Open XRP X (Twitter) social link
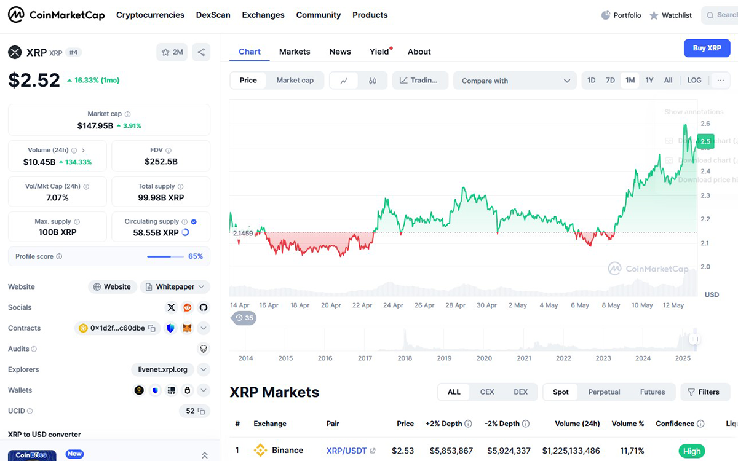Viewport: 738px width, 461px height. tap(172, 307)
